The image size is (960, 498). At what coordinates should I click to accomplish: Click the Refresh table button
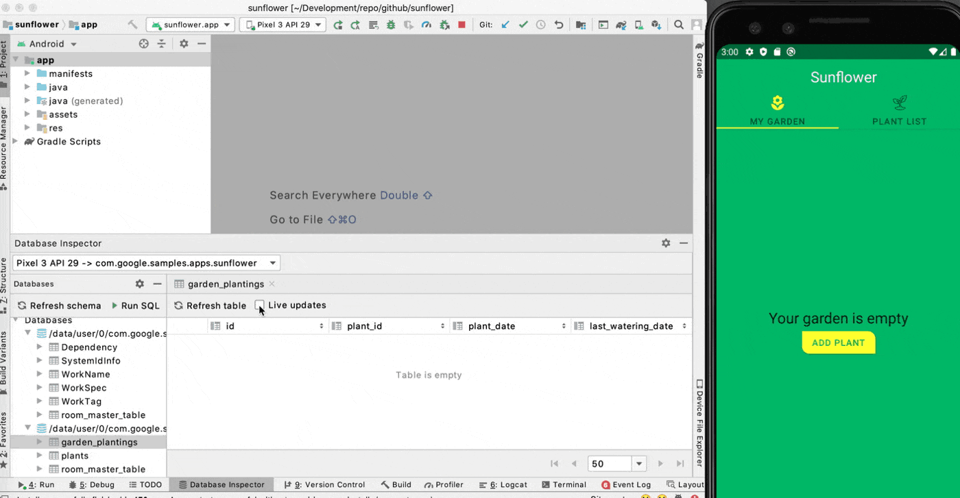click(x=210, y=306)
